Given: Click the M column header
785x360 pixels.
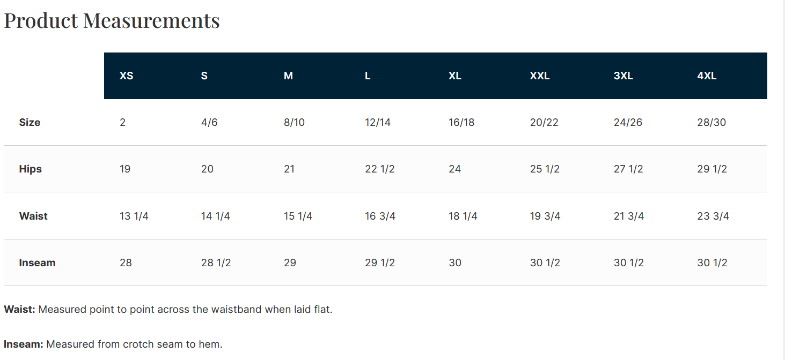Looking at the screenshot, I should point(288,76).
